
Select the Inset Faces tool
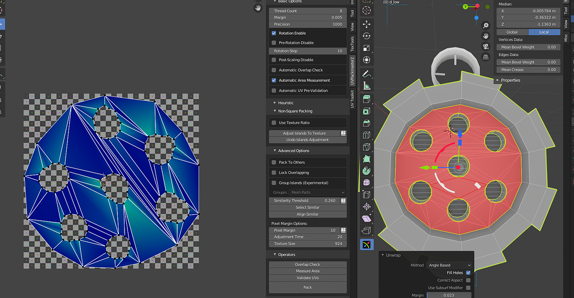[x=366, y=111]
